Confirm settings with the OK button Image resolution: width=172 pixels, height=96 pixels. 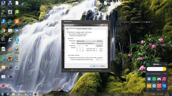94,66
